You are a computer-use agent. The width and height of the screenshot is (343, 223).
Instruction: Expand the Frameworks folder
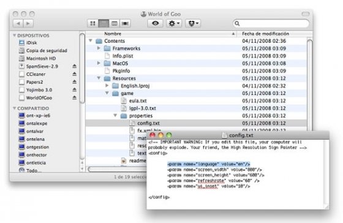tap(99, 48)
